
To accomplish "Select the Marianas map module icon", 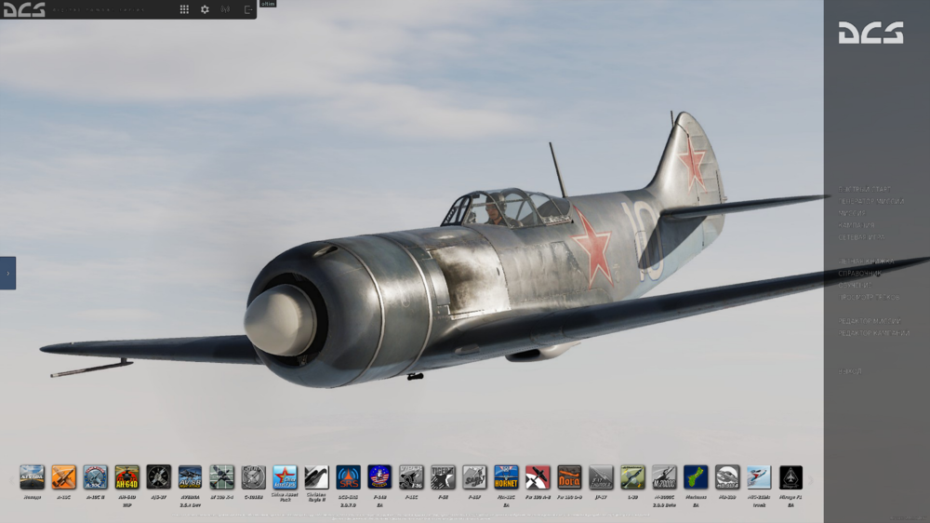I will pyautogui.click(x=696, y=477).
